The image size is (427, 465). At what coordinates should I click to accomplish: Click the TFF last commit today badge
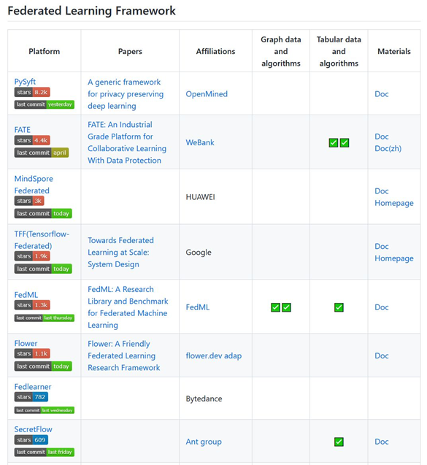(x=43, y=269)
